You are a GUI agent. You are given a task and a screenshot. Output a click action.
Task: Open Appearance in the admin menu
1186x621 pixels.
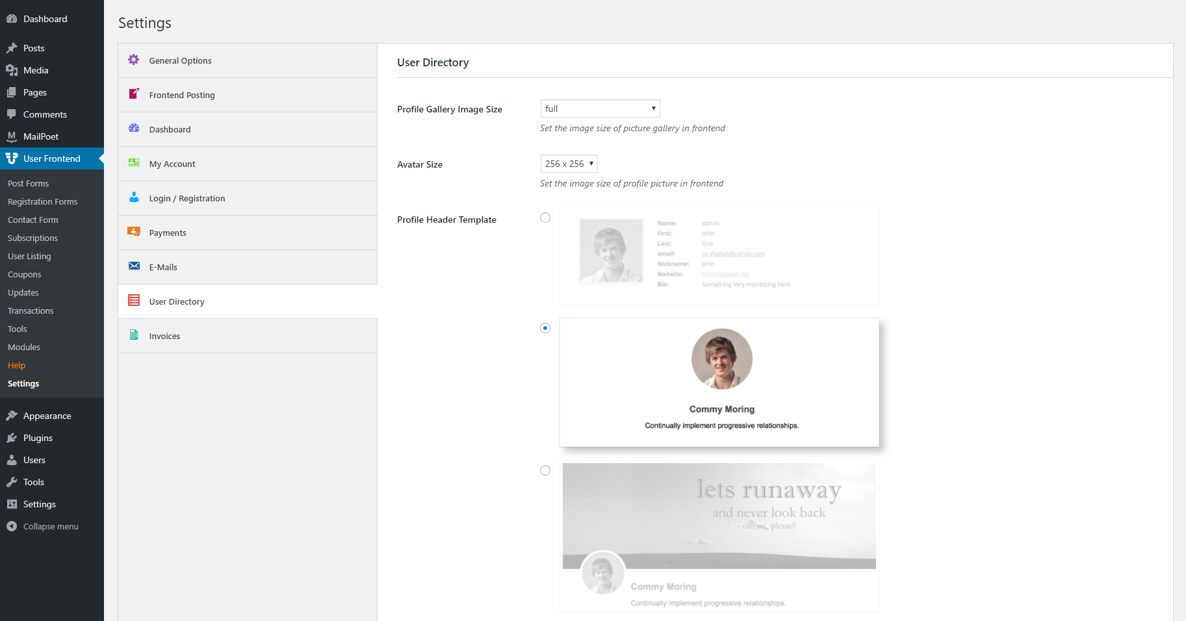pyautogui.click(x=47, y=416)
